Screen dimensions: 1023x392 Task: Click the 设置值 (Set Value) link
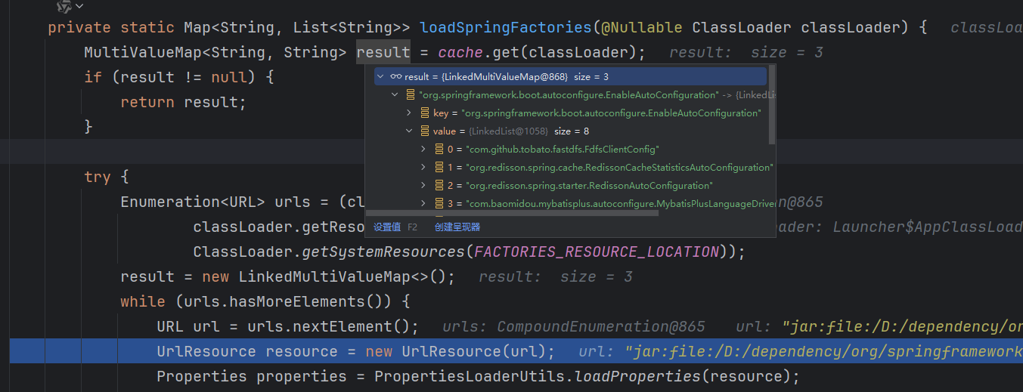tap(387, 227)
